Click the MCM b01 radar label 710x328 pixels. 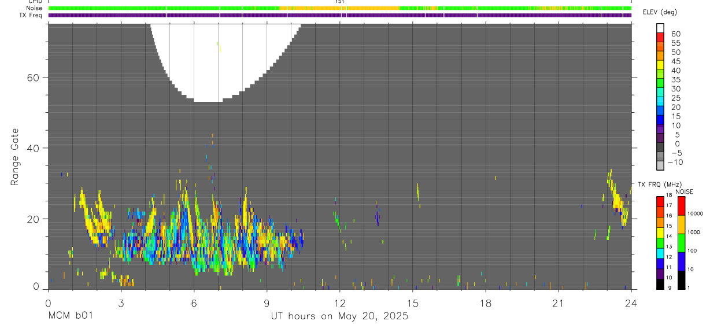70,316
